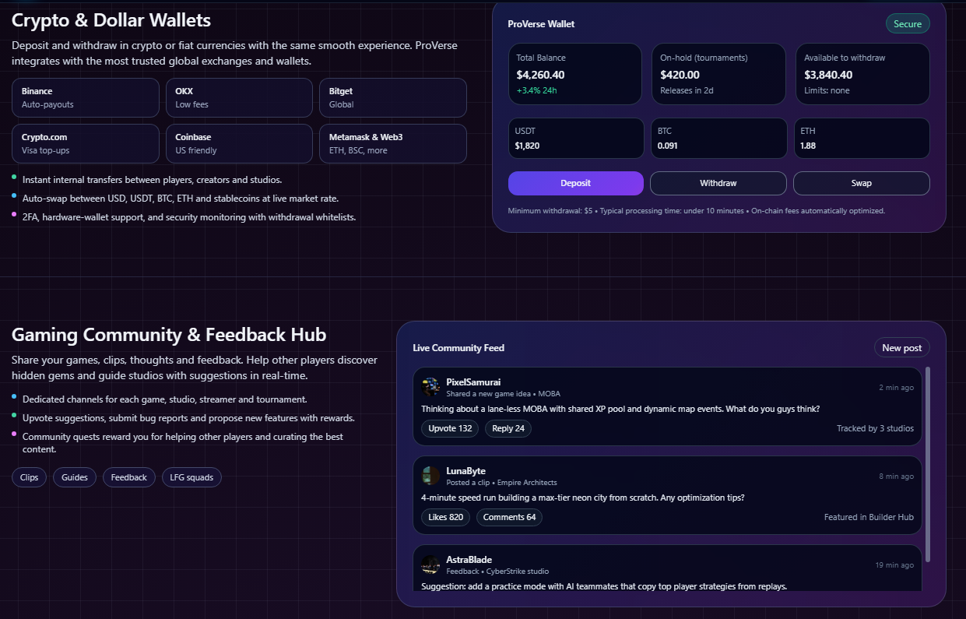Click LunaByte's profile avatar
Viewport: 966px width, 619px height.
430,476
